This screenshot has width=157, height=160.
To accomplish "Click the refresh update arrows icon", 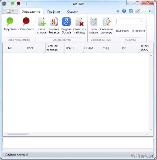I will (x=131, y=11).
